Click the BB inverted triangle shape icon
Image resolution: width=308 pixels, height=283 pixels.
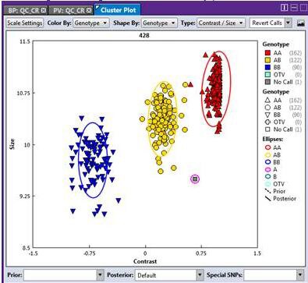(267, 115)
